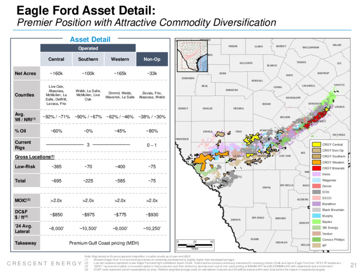Click the ~225 Southern total locations value

pyautogui.click(x=88, y=181)
